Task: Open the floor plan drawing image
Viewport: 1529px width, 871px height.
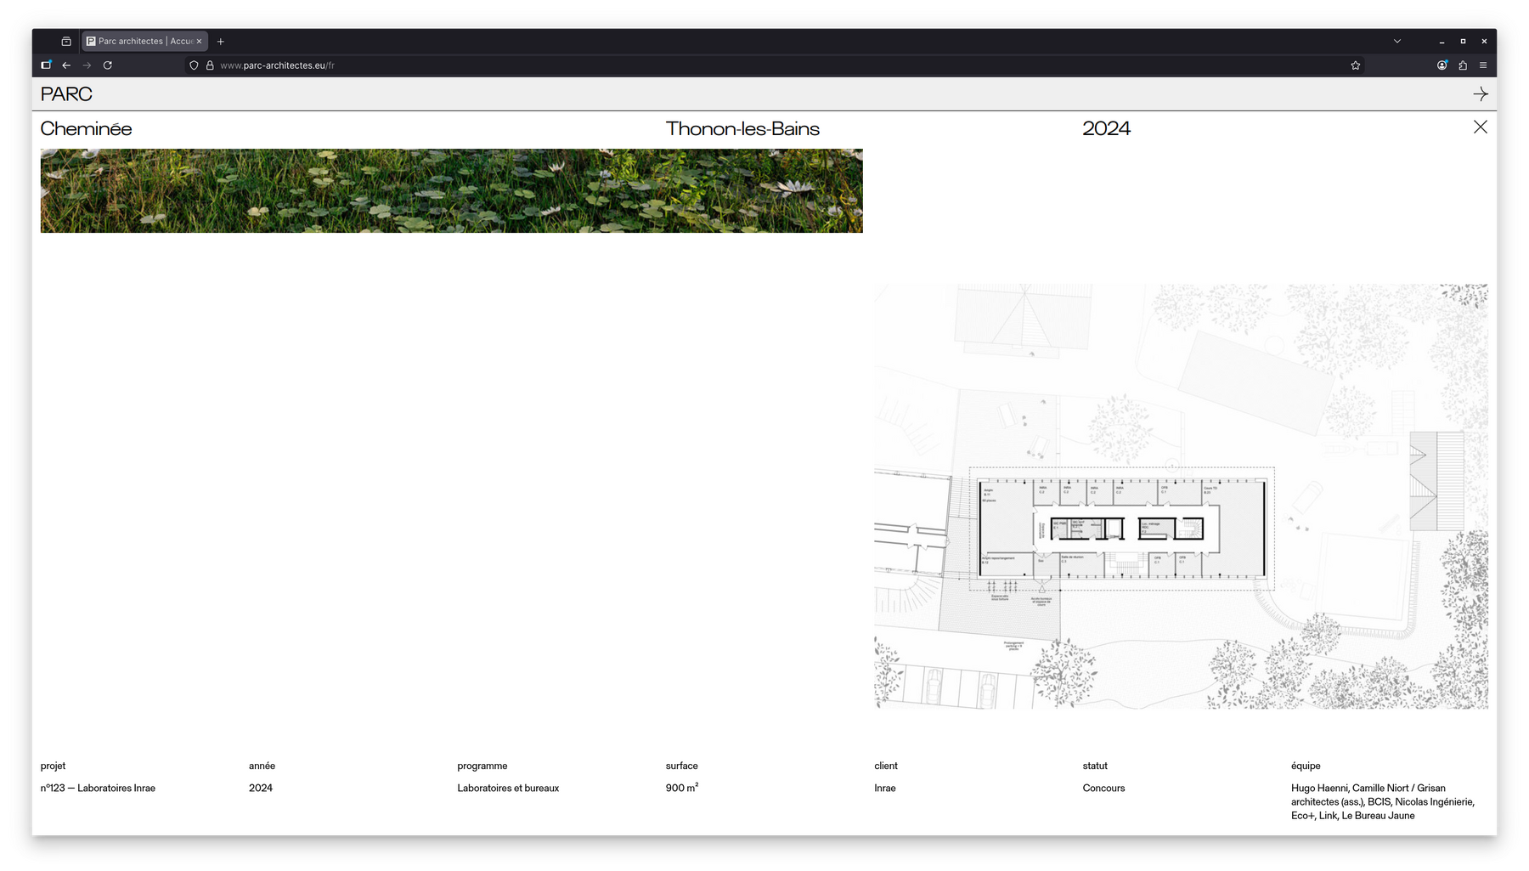Action: click(x=1181, y=496)
